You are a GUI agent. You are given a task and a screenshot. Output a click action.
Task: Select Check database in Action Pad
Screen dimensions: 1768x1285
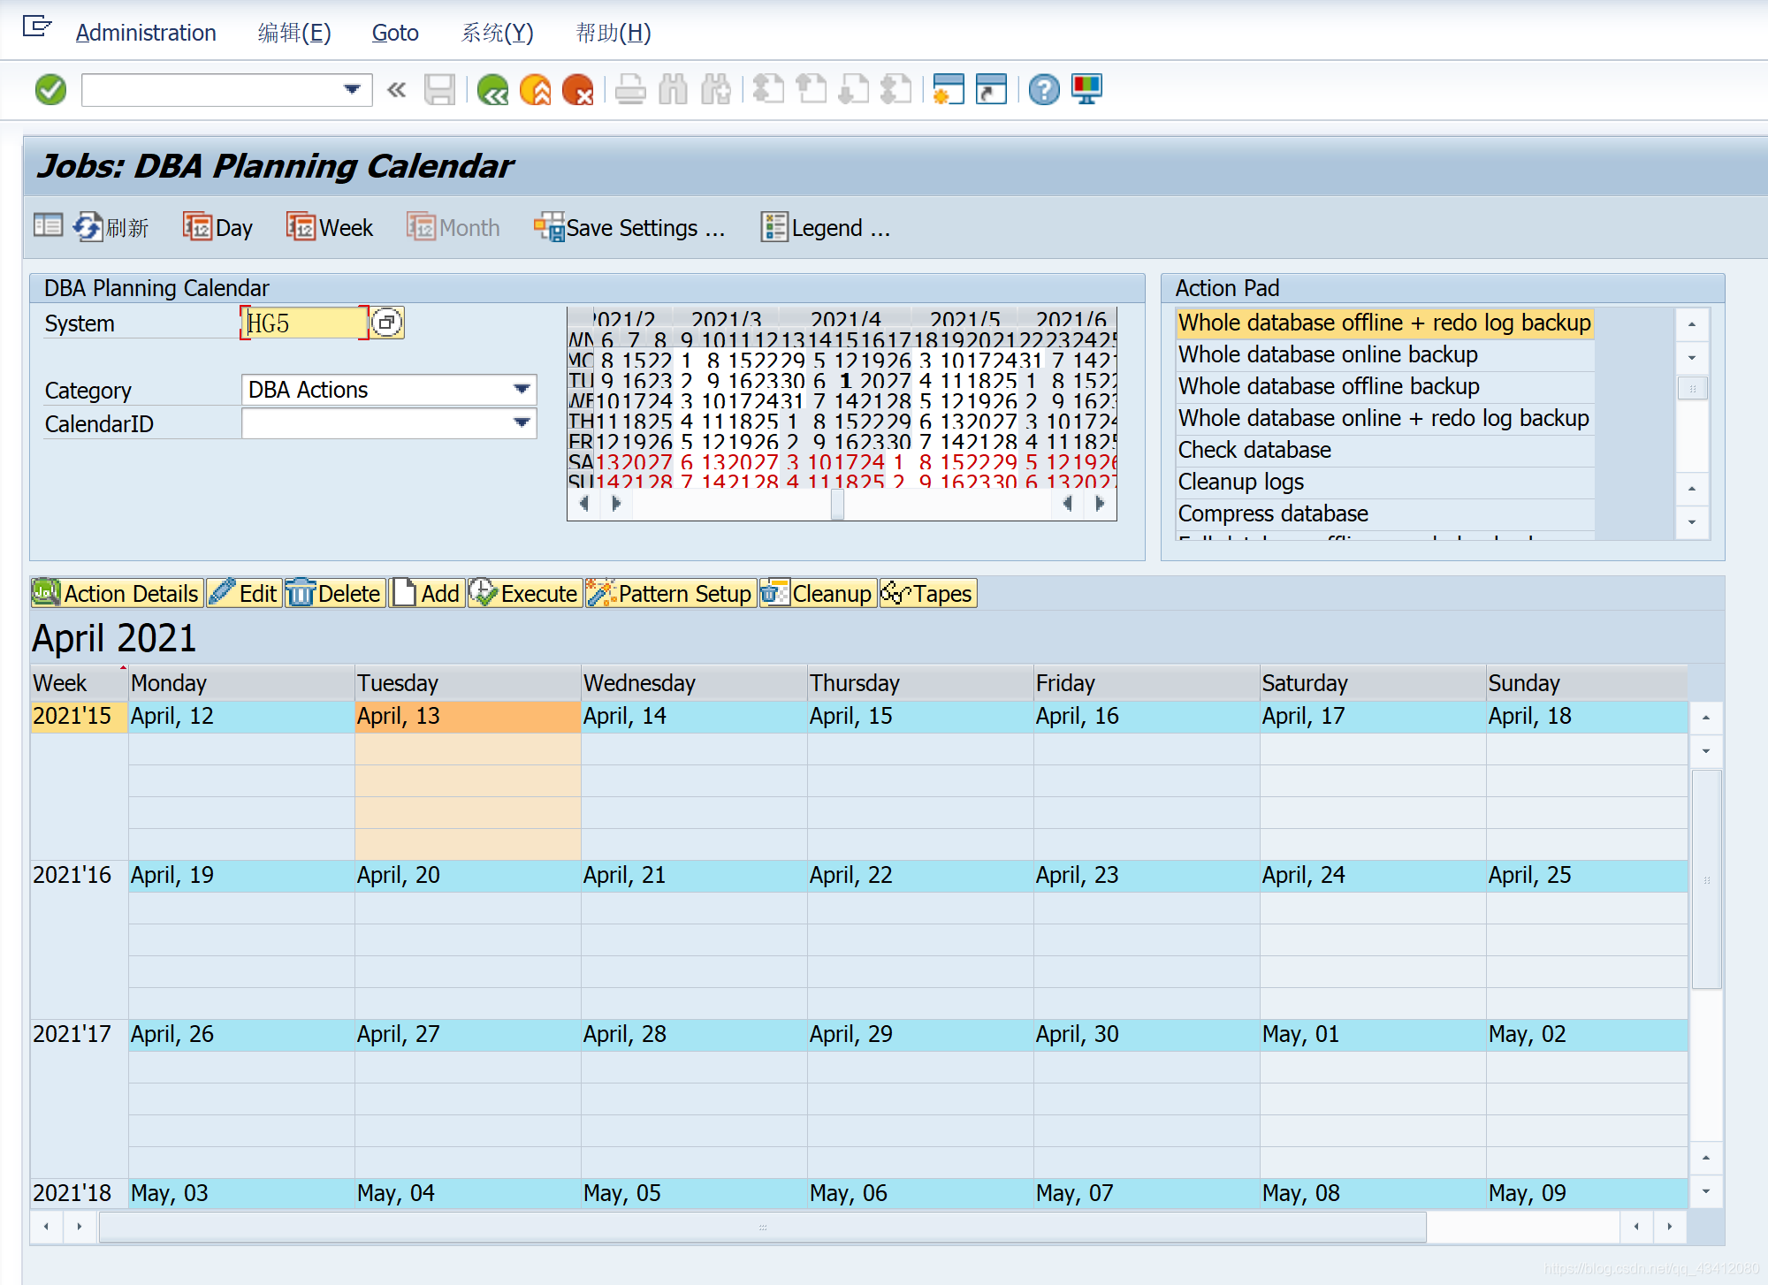(1254, 450)
